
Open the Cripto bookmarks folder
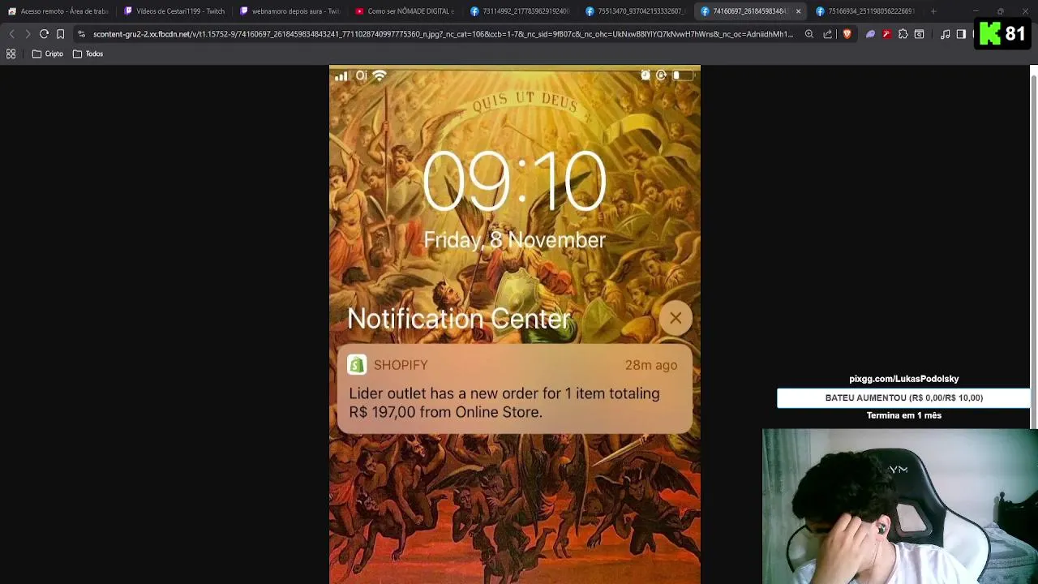click(47, 54)
